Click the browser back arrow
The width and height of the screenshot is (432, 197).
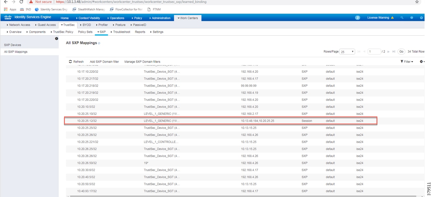point(6,2)
